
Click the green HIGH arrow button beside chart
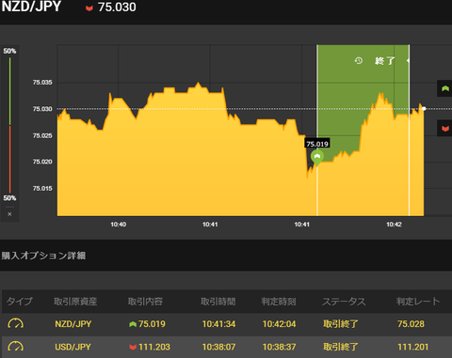444,88
